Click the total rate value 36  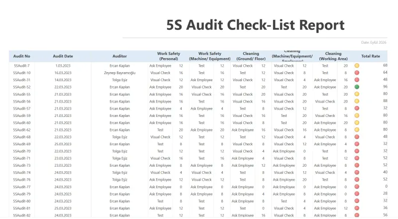point(385,208)
